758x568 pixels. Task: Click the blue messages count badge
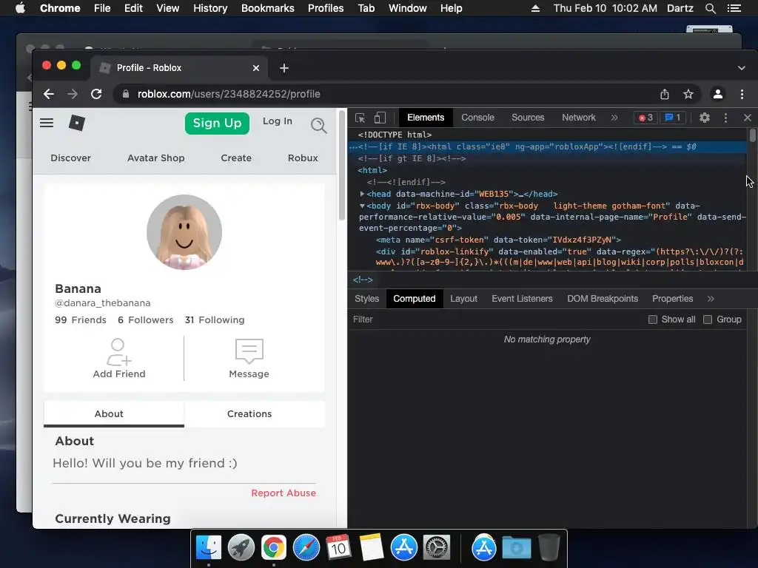point(673,118)
